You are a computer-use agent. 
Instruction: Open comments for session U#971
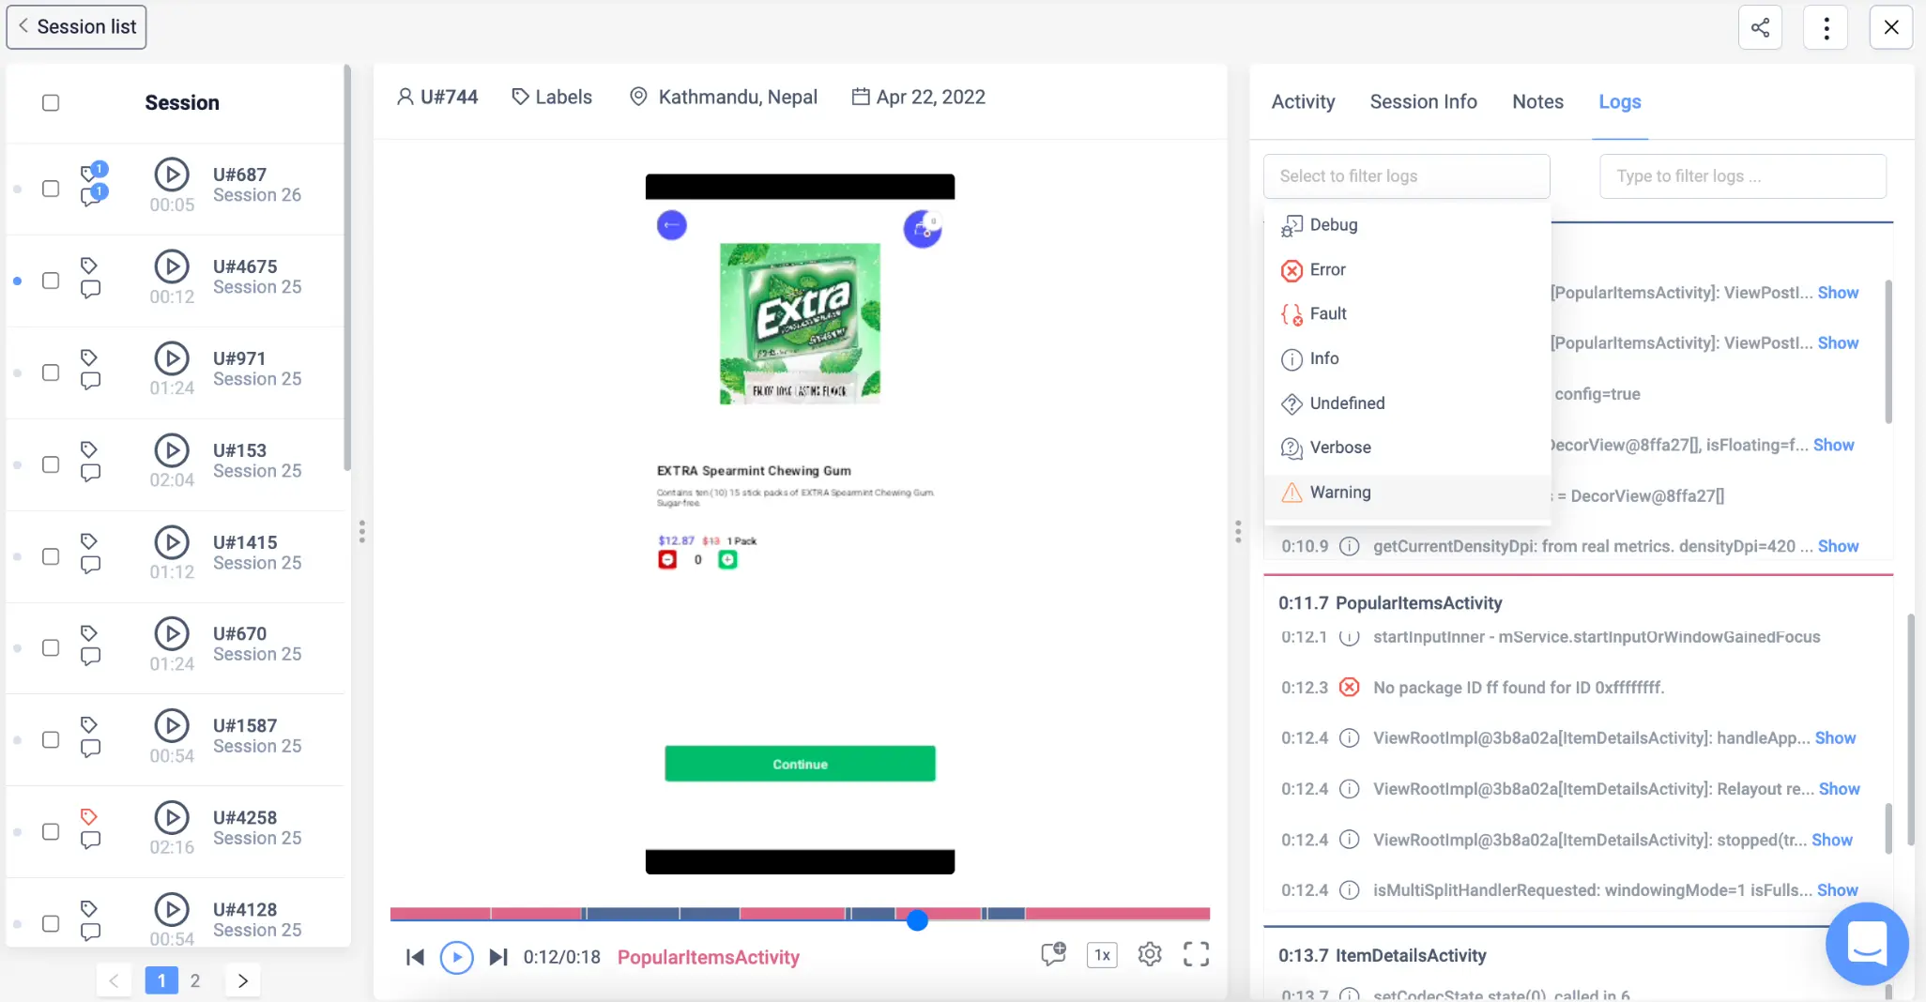(x=90, y=381)
